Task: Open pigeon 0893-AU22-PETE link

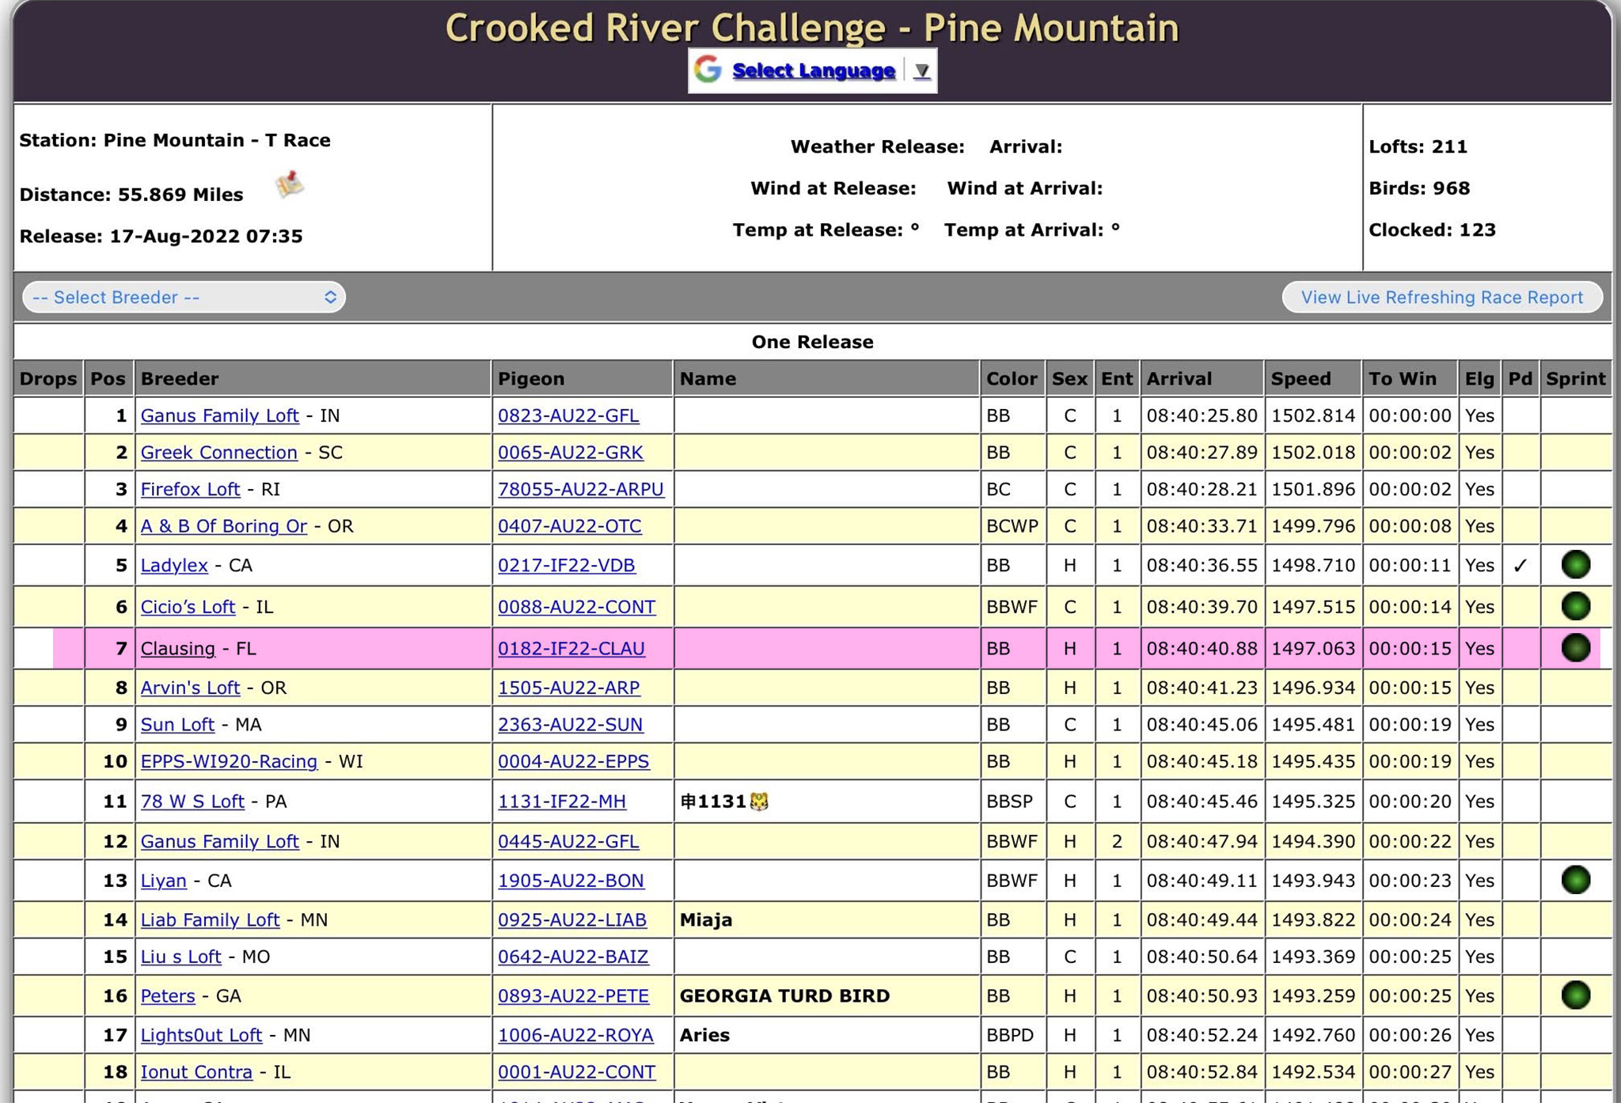Action: tap(573, 996)
